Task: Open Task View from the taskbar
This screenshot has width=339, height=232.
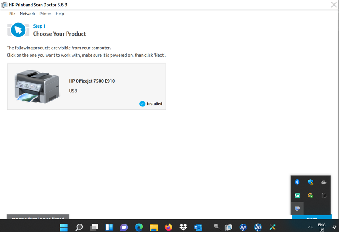Action: [94, 227]
